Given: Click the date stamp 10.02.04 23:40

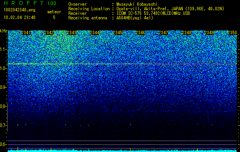Looking at the screenshot, I should [19, 17].
